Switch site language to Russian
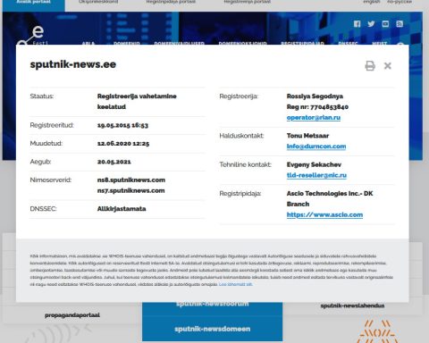The image size is (429, 343). click(x=400, y=2)
